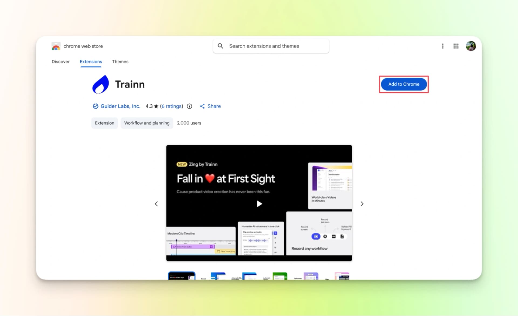
Task: Switch to the Themes tab
Action: (x=120, y=62)
